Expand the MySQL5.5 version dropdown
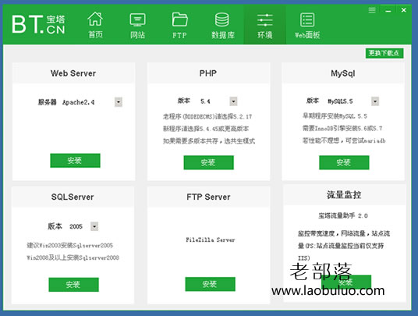This screenshot has width=418, height=316. [375, 101]
